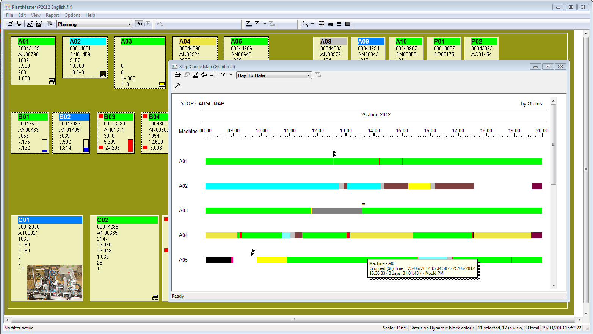Image resolution: width=593 pixels, height=334 pixels.
Task: Open the File menu
Action: click(9, 15)
